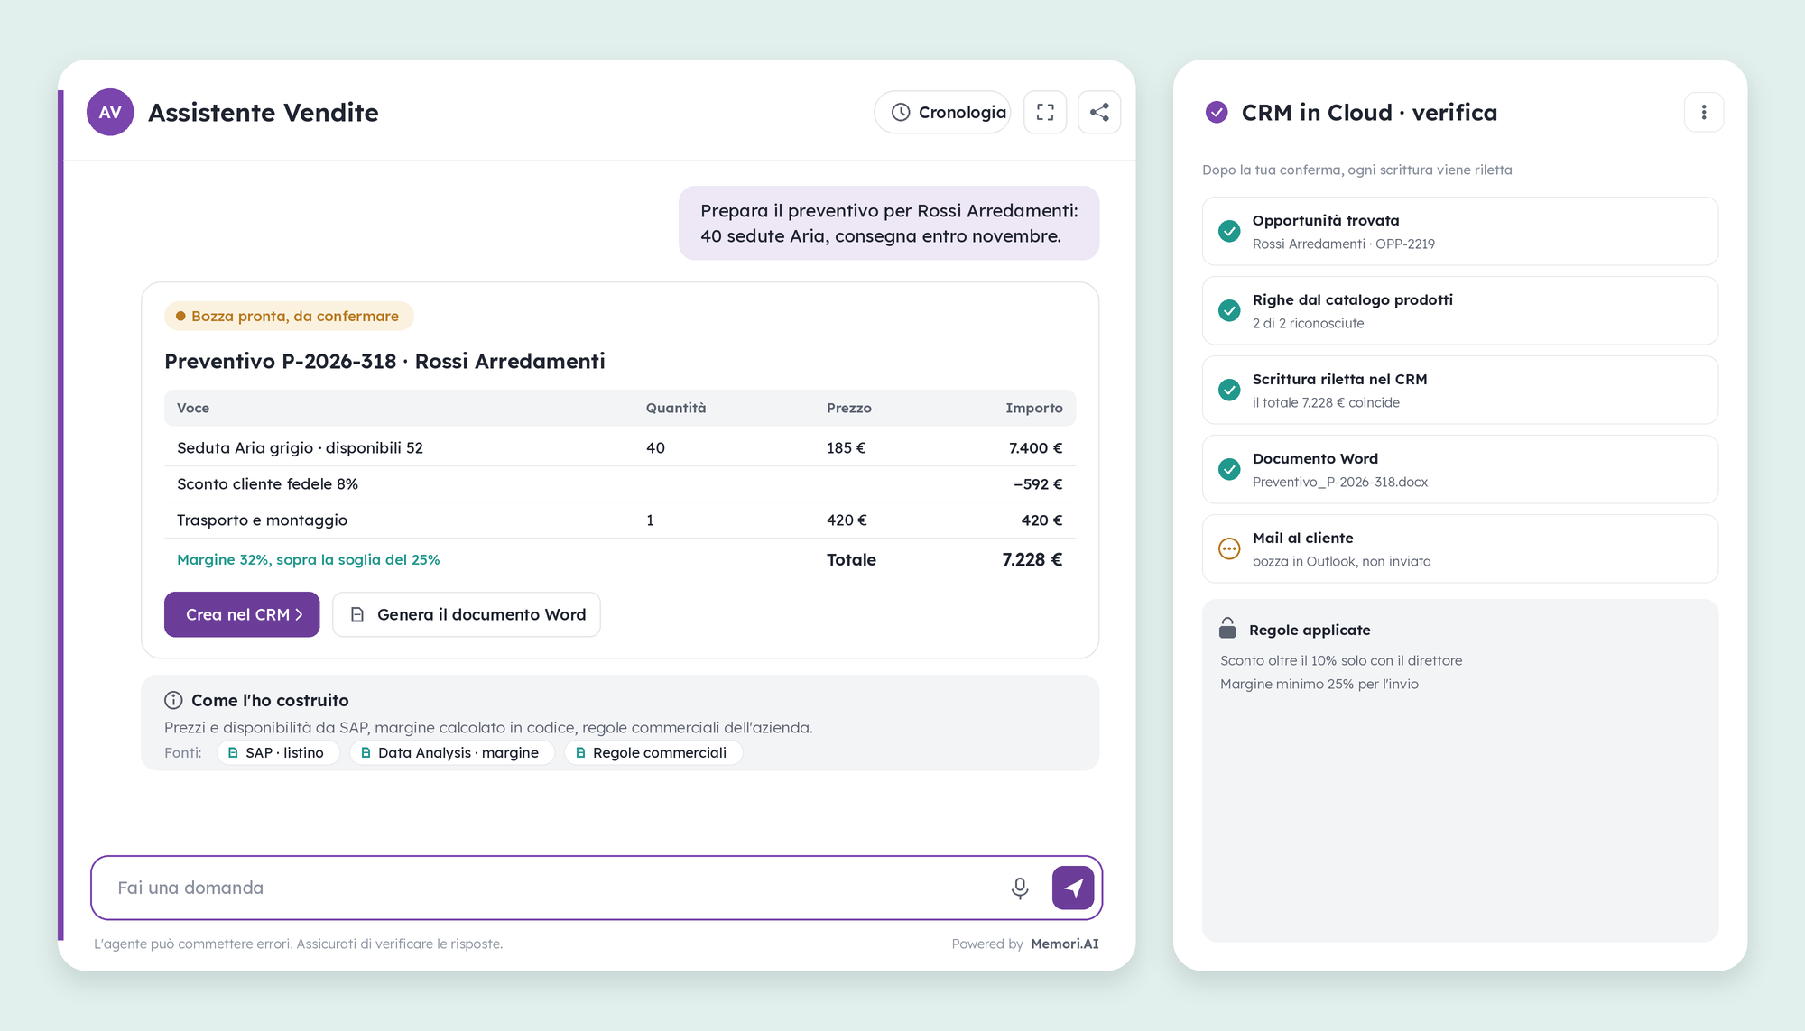The image size is (1805, 1031).
Task: Click bozza in Outlook, non inviata text
Action: 1342,561
